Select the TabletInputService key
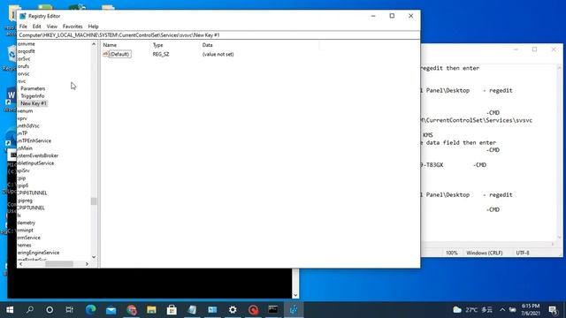 pos(35,163)
